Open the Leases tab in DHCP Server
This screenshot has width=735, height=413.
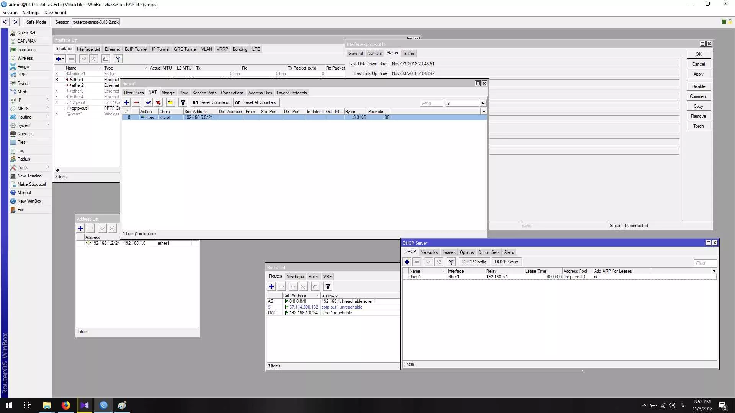[449, 252]
